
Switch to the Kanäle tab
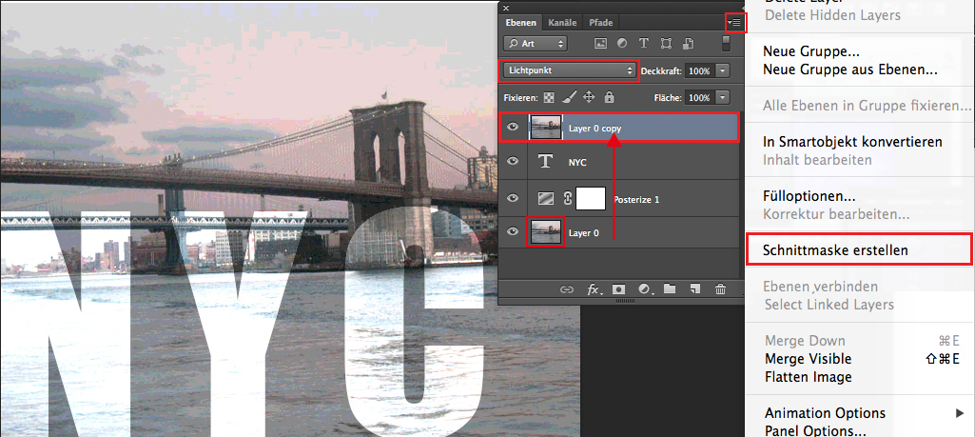coord(562,22)
